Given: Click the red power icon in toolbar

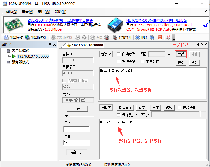Looking at the screenshot, I should tap(160, 37).
